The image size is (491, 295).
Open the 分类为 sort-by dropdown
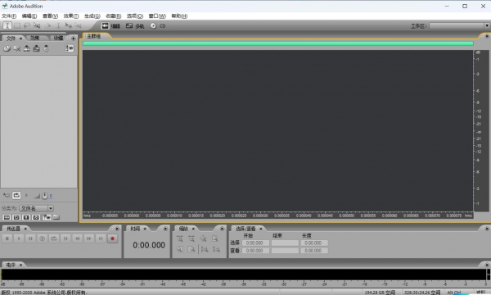[36, 208]
